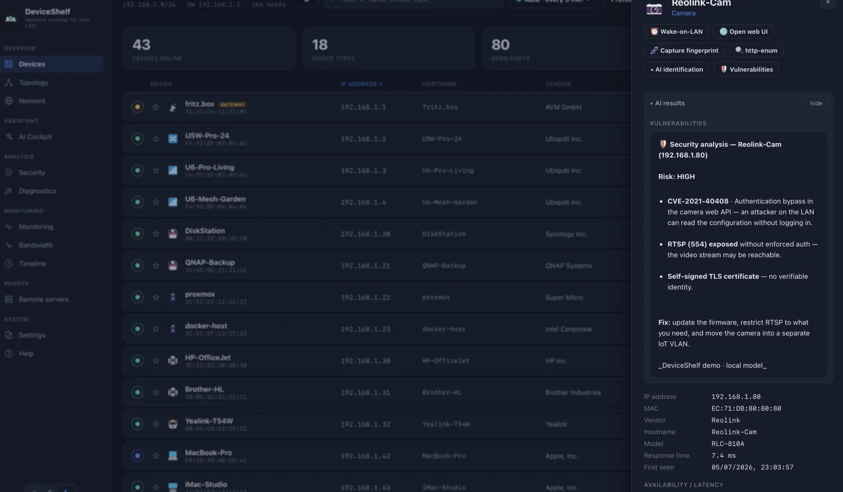The width and height of the screenshot is (843, 492).
Task: Click the DeviceShelf logo icon
Action: [x=11, y=18]
